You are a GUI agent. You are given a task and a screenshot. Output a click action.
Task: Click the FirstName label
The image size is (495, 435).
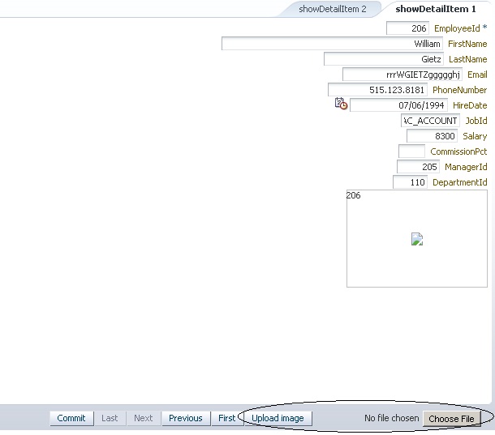click(467, 44)
